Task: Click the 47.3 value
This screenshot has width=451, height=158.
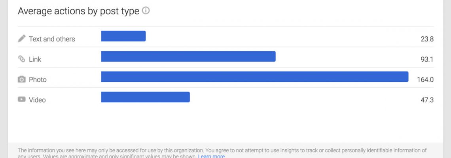Action: [x=427, y=100]
